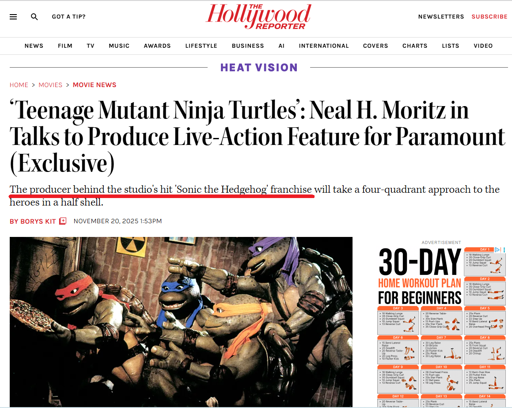The height and width of the screenshot is (408, 512).
Task: Select Video in the navigation bar
Action: pyautogui.click(x=483, y=46)
